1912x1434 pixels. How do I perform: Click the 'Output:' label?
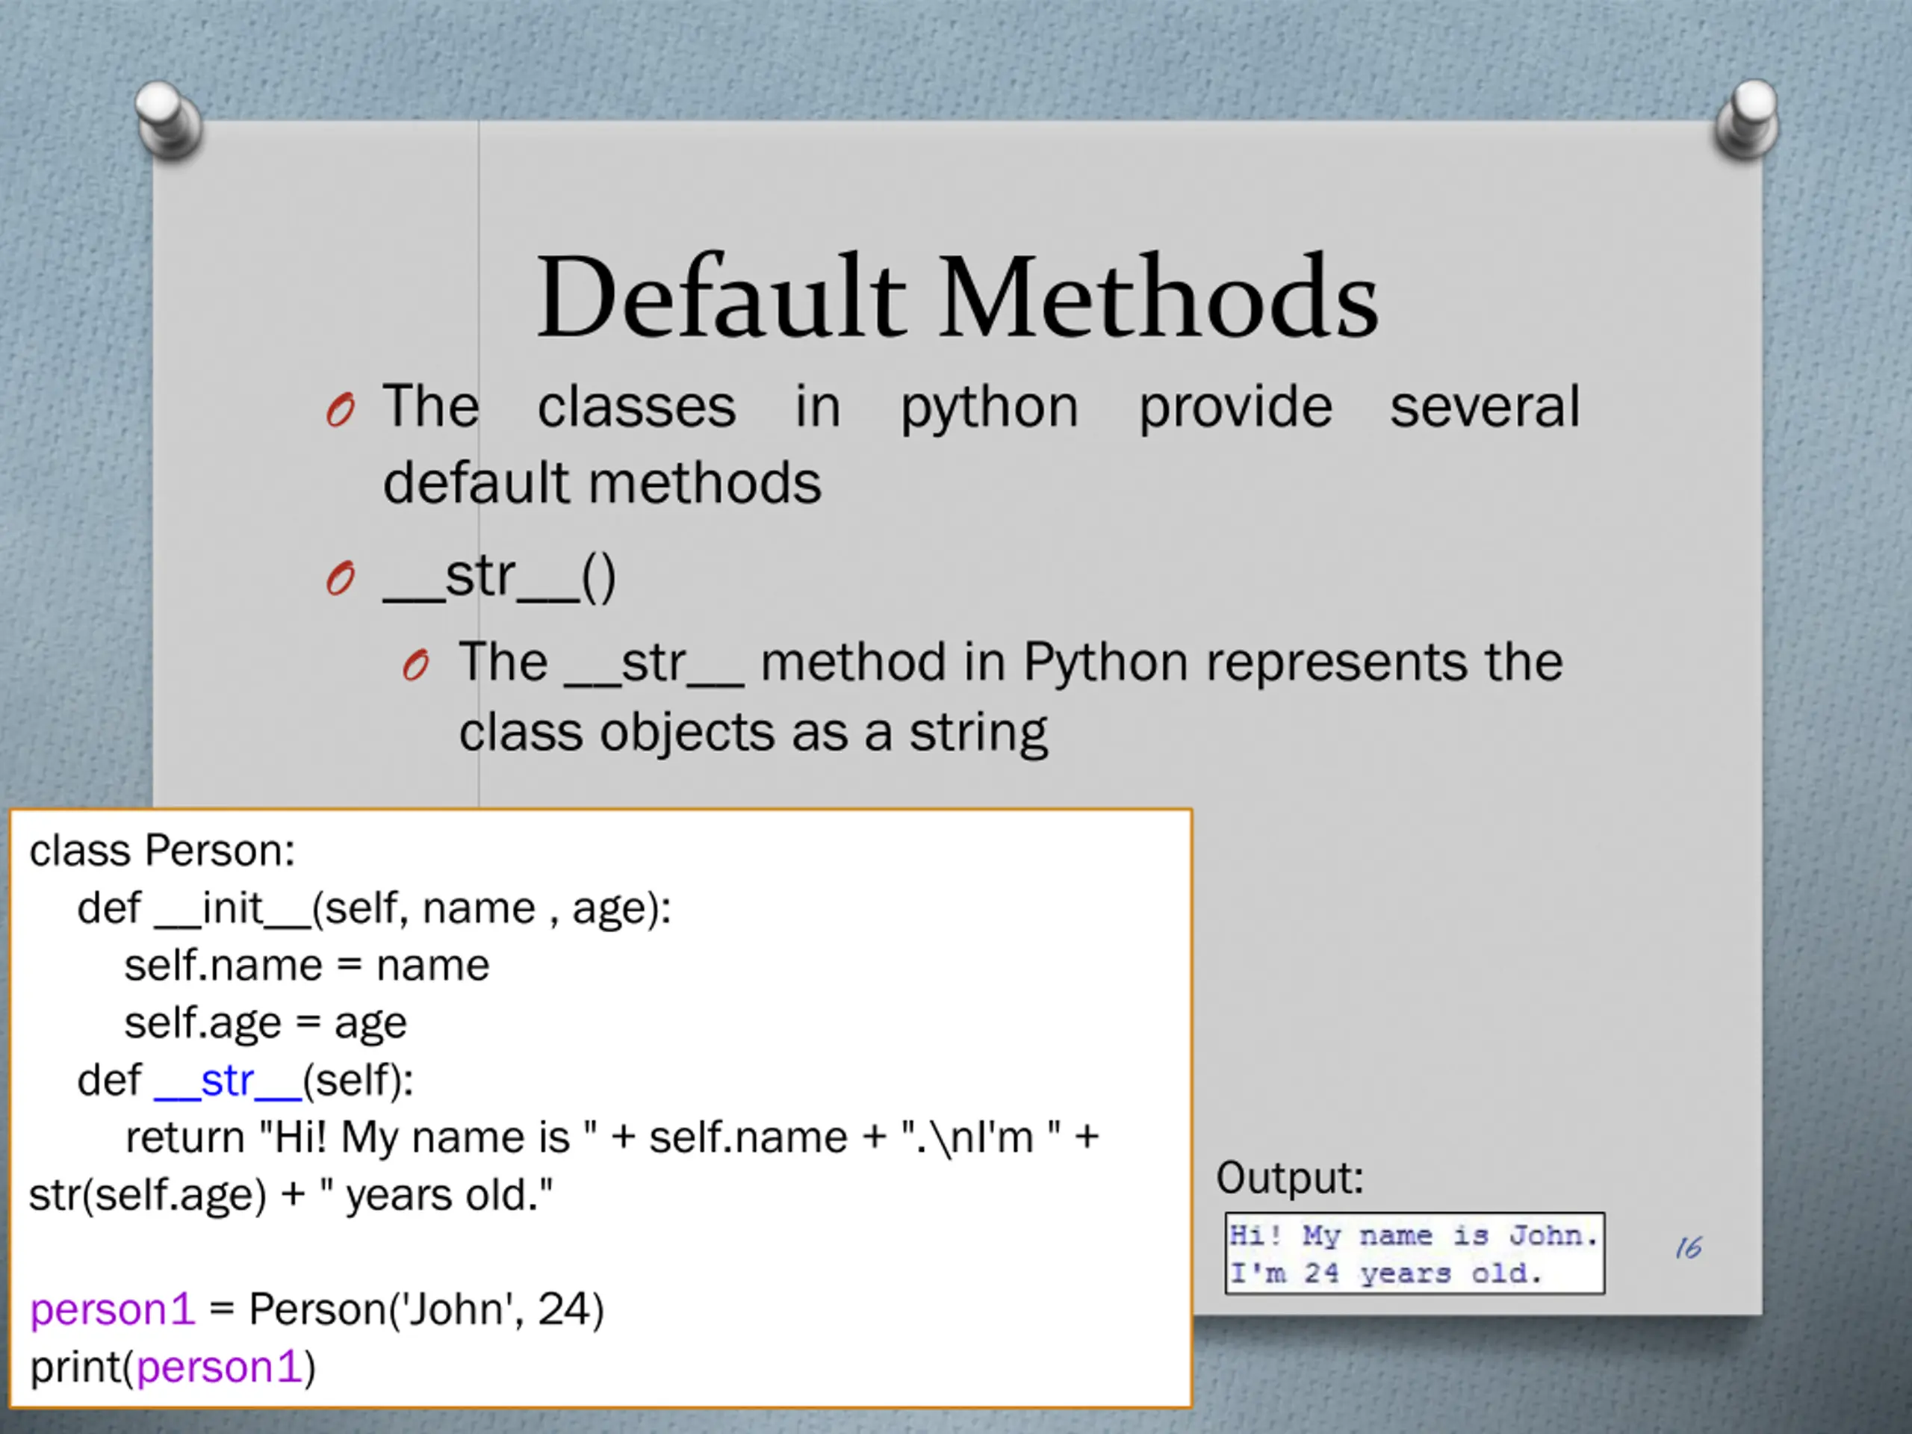(x=1290, y=1178)
